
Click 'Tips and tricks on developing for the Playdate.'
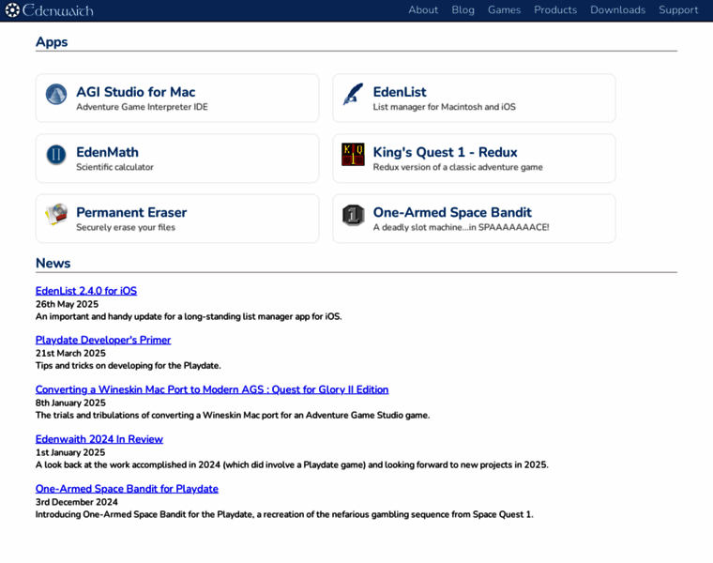coord(129,366)
